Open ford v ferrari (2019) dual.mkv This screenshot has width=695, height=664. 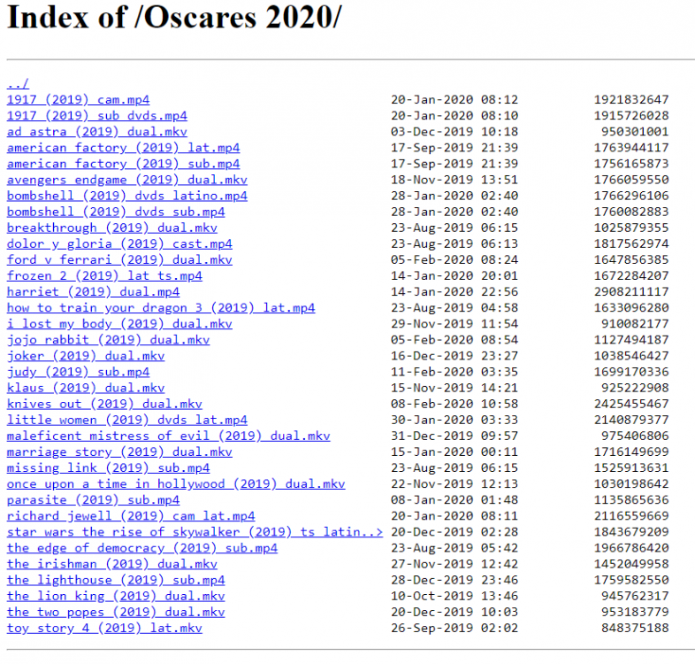(x=119, y=260)
